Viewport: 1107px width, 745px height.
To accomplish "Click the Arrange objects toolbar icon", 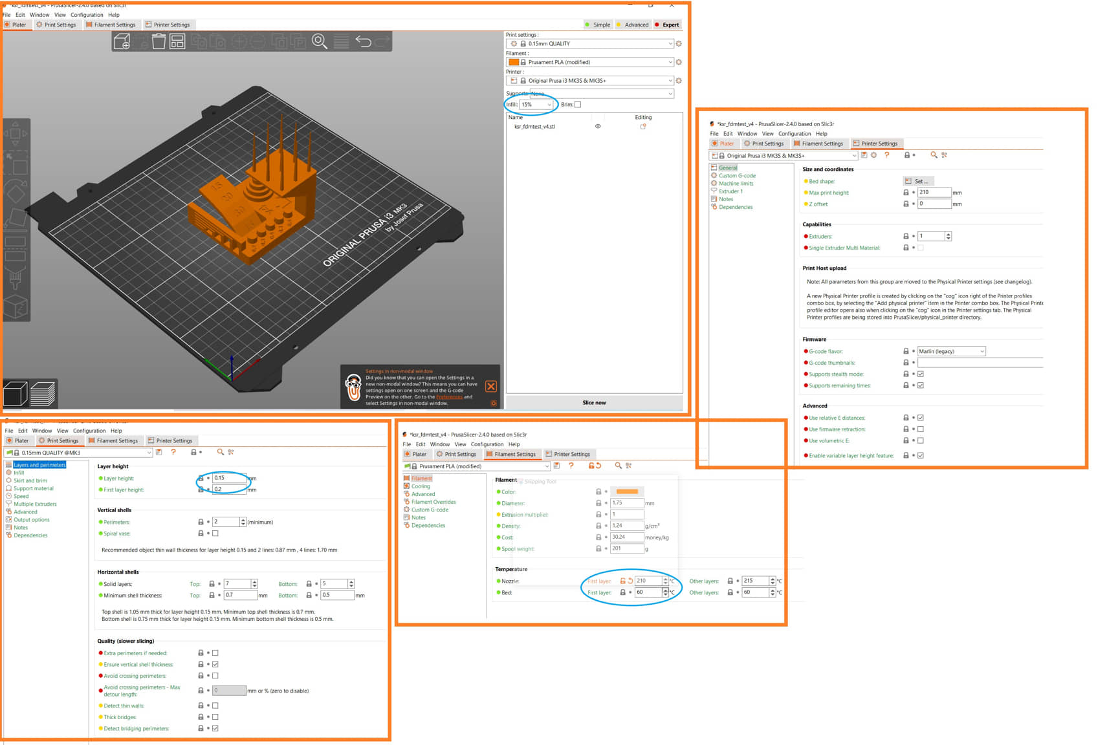I will point(177,42).
